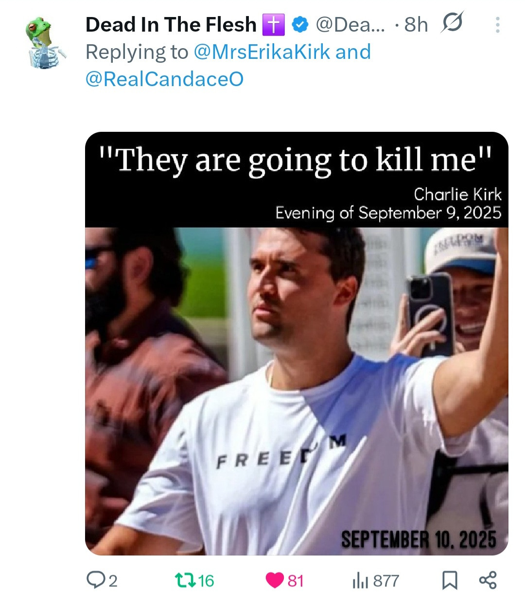Click the 81 likes count
This screenshot has width=525, height=603.
(x=296, y=580)
